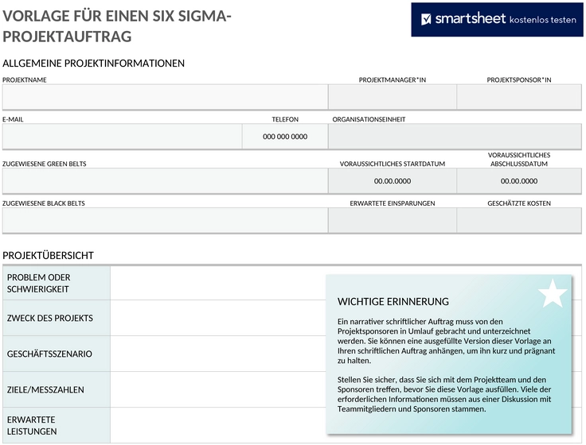Click the 'TELEFON' field label

pos(285,119)
